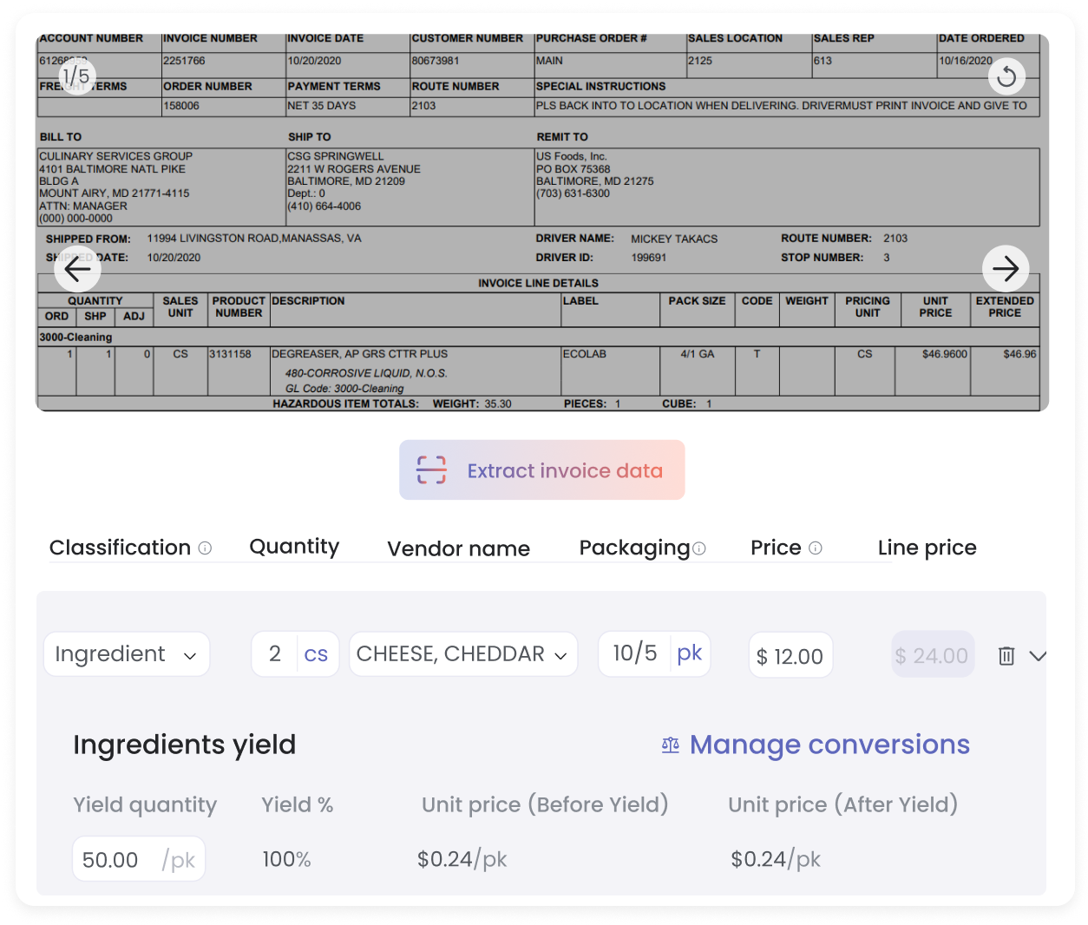The width and height of the screenshot is (1088, 925).
Task: Click the scan icon in Extract button
Action: (x=431, y=470)
